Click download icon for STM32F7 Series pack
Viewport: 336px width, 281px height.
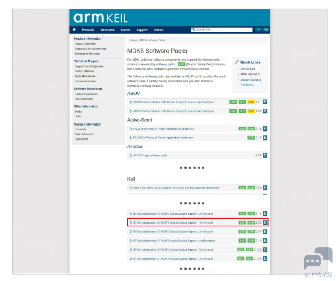click(x=265, y=258)
